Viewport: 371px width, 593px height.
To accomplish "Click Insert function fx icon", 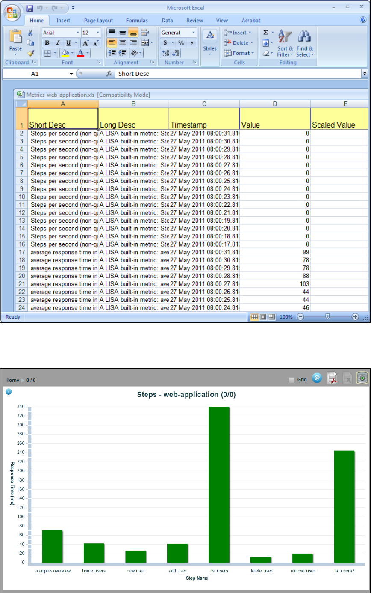I will pos(110,74).
